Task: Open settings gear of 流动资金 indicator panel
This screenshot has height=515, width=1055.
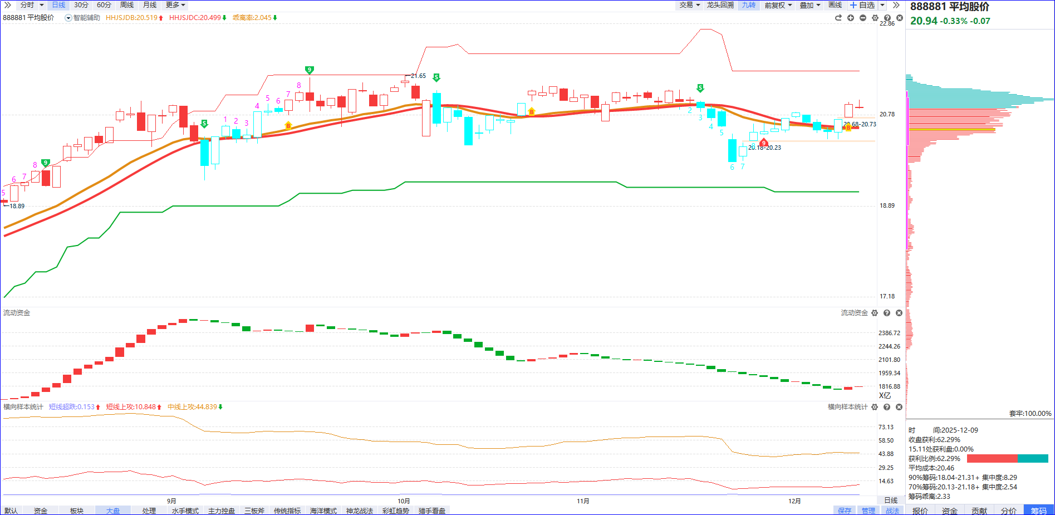Action: [x=875, y=313]
